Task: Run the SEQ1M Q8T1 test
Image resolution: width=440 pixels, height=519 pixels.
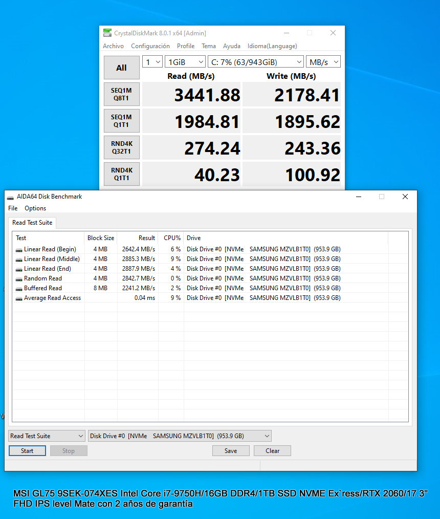Action: point(121,94)
